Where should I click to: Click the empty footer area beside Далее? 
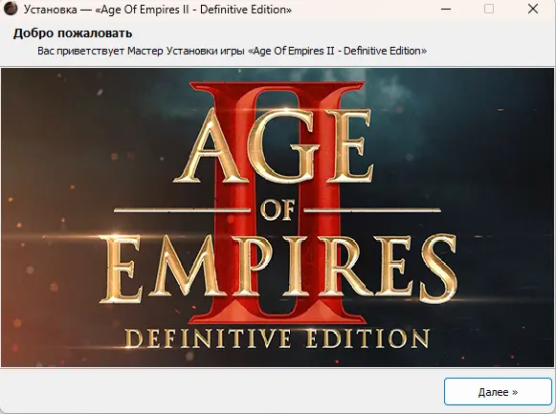tap(220, 391)
